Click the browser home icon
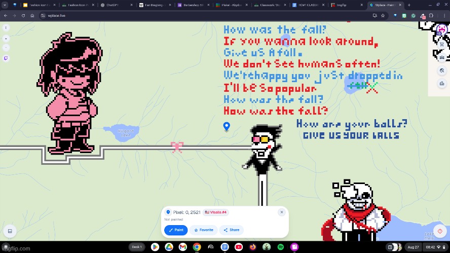This screenshot has height=253, width=450. coord(32,16)
